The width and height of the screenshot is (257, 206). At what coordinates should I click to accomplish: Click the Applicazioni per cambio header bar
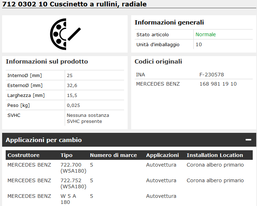tap(129, 140)
